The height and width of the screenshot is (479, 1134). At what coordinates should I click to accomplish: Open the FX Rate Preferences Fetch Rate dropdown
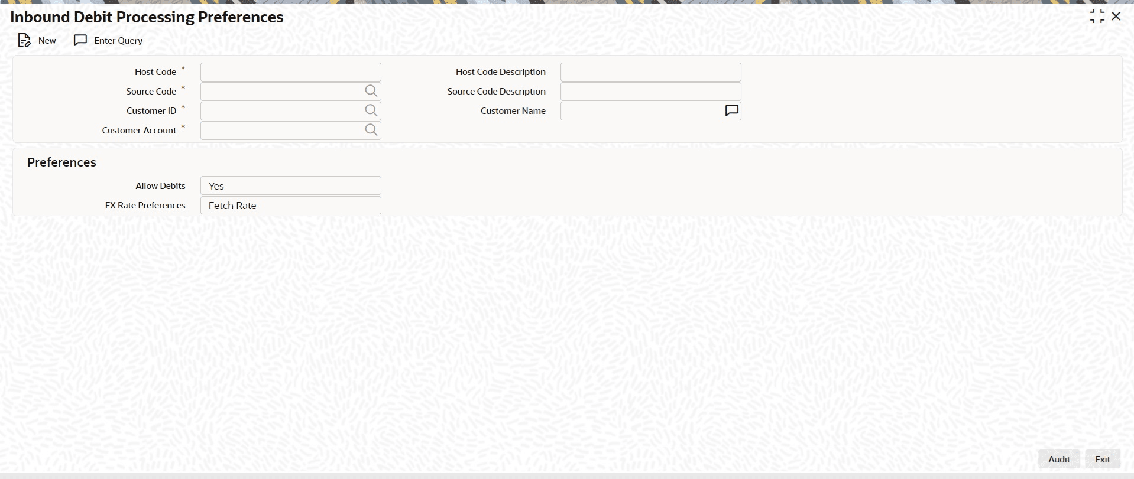coord(290,205)
